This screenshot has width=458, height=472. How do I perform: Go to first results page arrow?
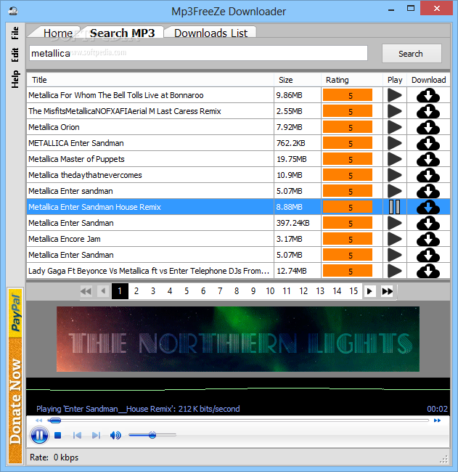86,291
